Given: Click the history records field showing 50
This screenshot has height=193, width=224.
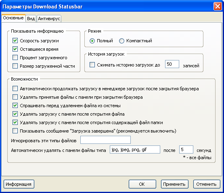Looking at the screenshot, I should 172,64.
